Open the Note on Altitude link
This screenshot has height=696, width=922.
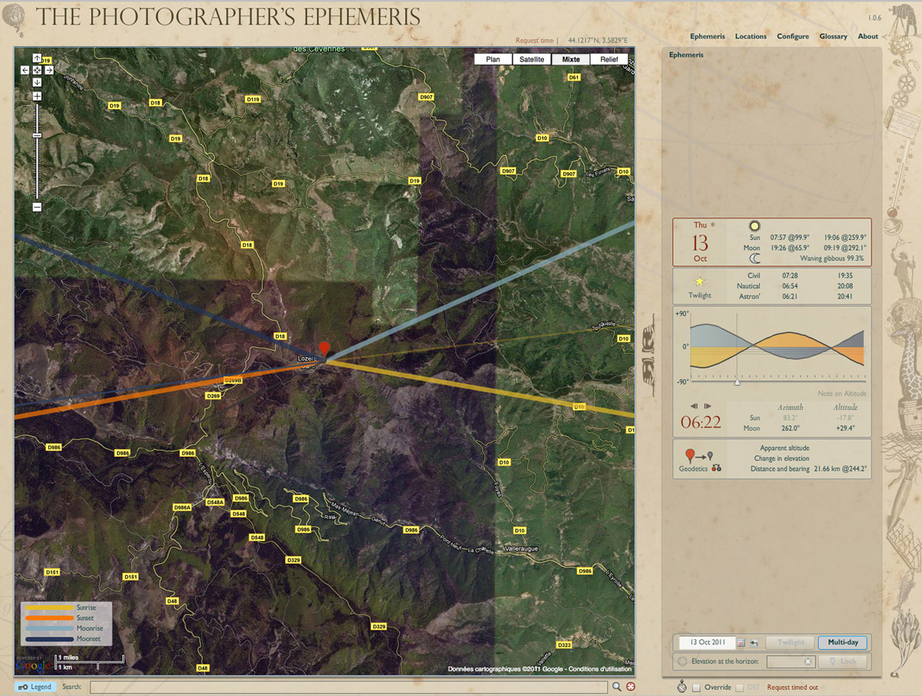842,393
